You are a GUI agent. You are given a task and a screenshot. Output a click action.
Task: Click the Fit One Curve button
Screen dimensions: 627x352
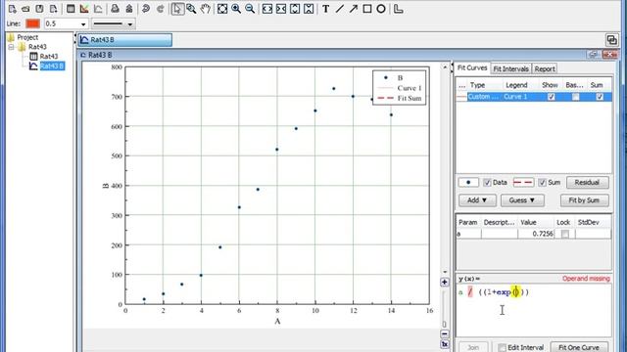[579, 348]
